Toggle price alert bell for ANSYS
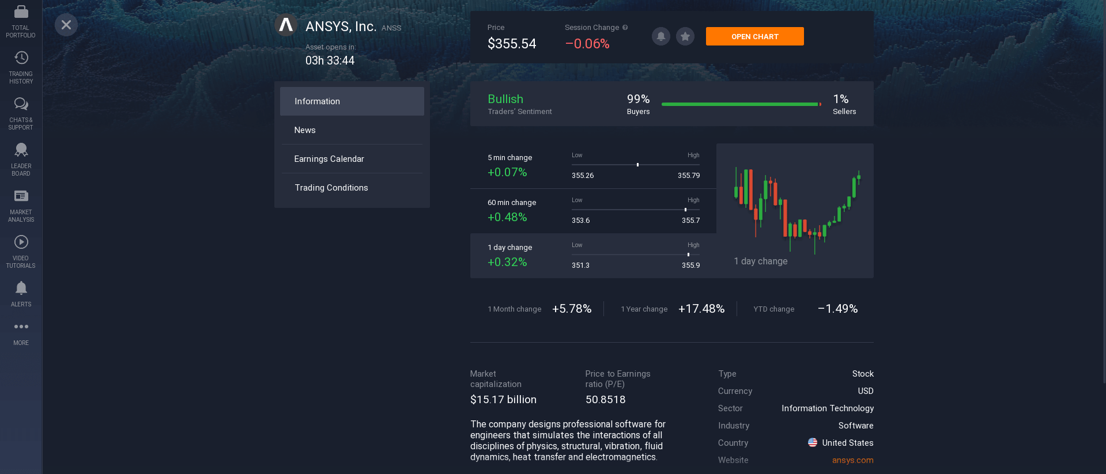The image size is (1106, 474). pyautogui.click(x=660, y=36)
